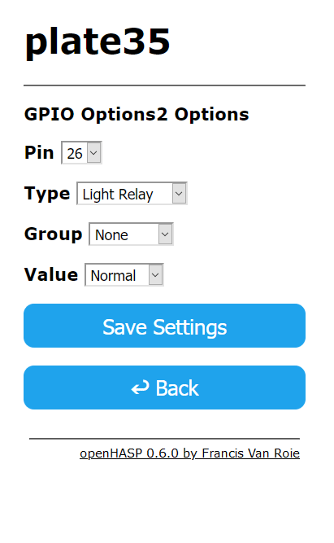The width and height of the screenshot is (334, 543).
Task: Open the Group dropdown set to None
Action: pos(132,234)
